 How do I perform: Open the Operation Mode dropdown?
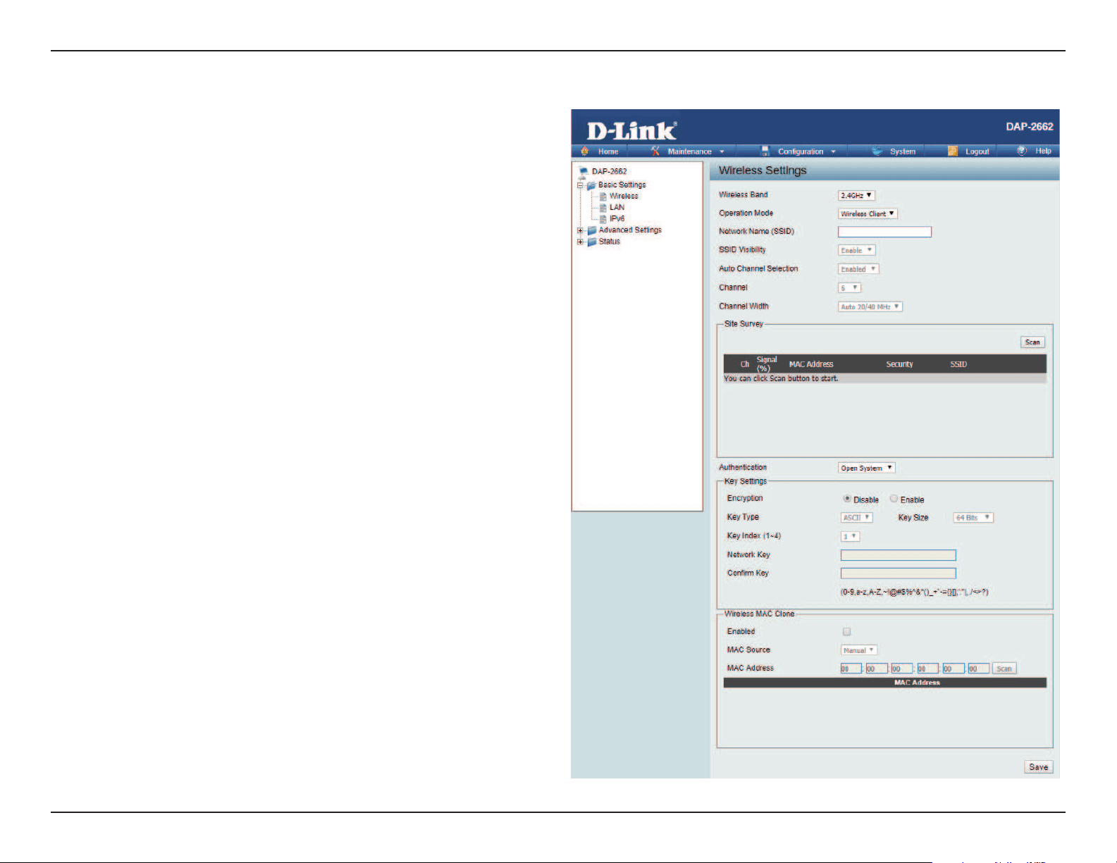[868, 213]
